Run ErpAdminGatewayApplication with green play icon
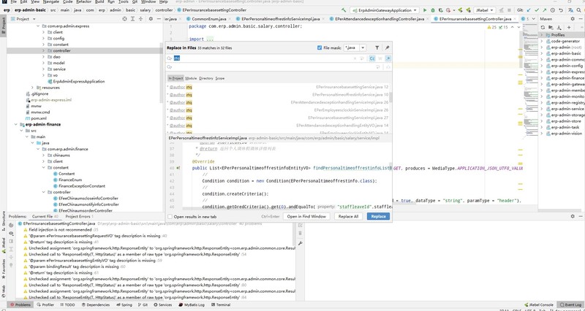 tap(425, 10)
